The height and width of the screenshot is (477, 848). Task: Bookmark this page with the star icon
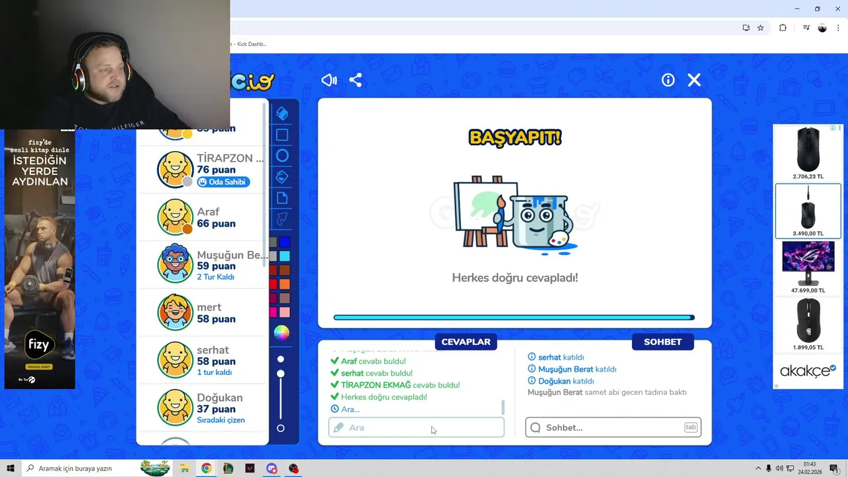(x=761, y=28)
